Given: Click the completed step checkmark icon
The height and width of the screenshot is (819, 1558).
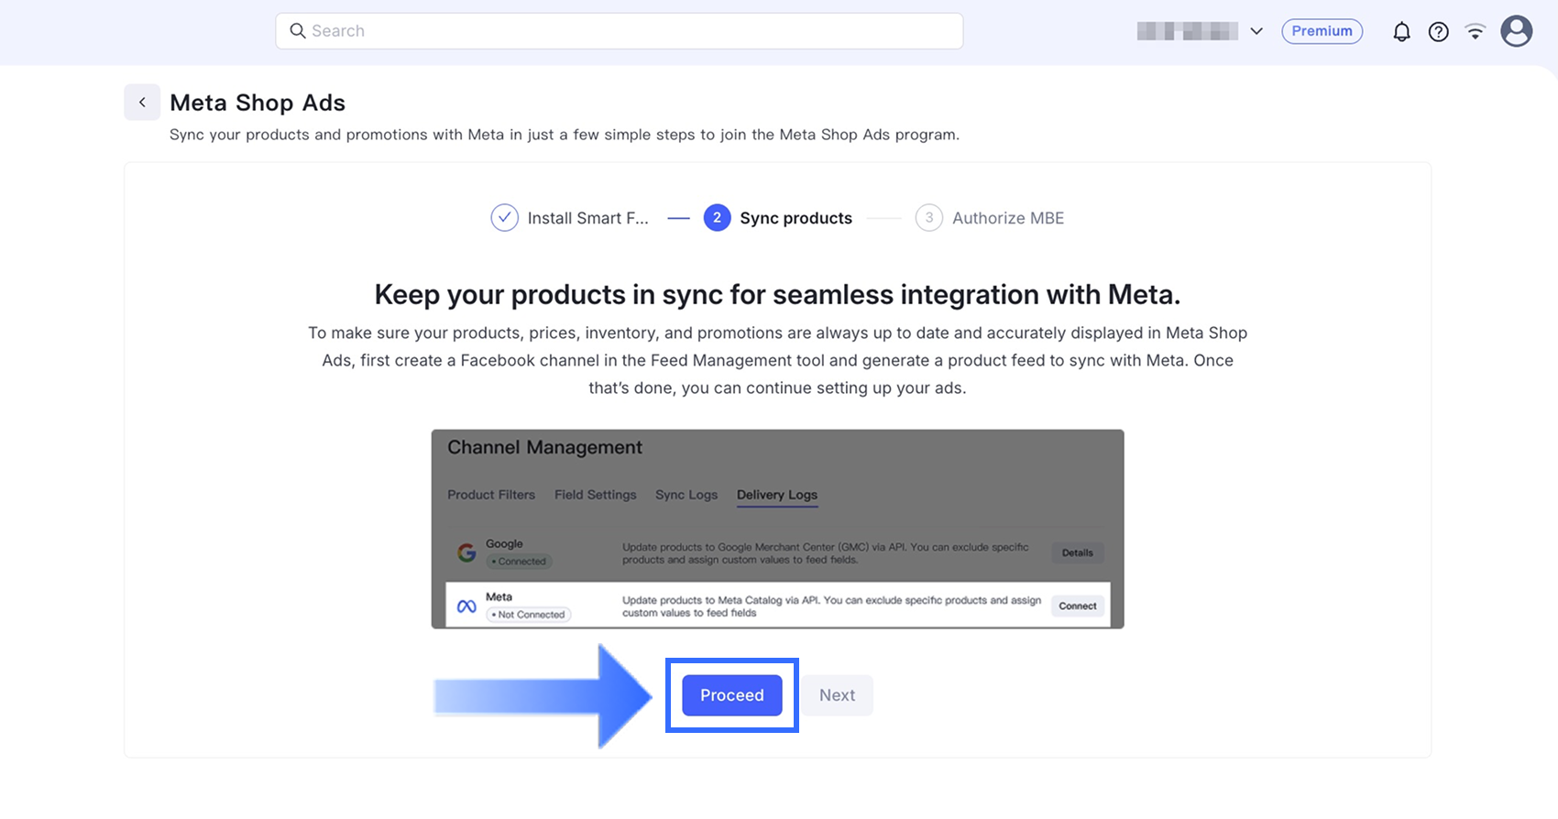Looking at the screenshot, I should 504,218.
